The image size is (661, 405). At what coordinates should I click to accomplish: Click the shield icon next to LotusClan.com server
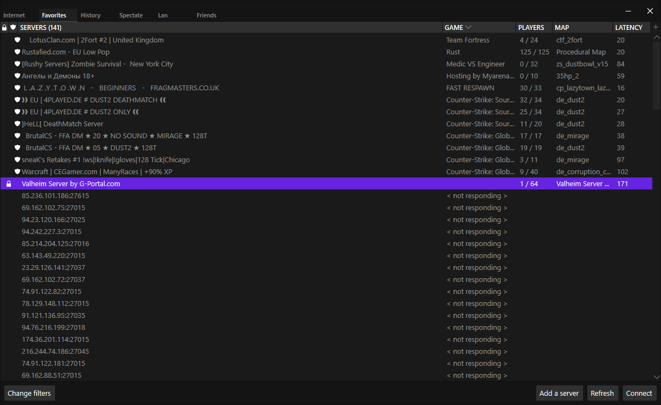pyautogui.click(x=17, y=40)
